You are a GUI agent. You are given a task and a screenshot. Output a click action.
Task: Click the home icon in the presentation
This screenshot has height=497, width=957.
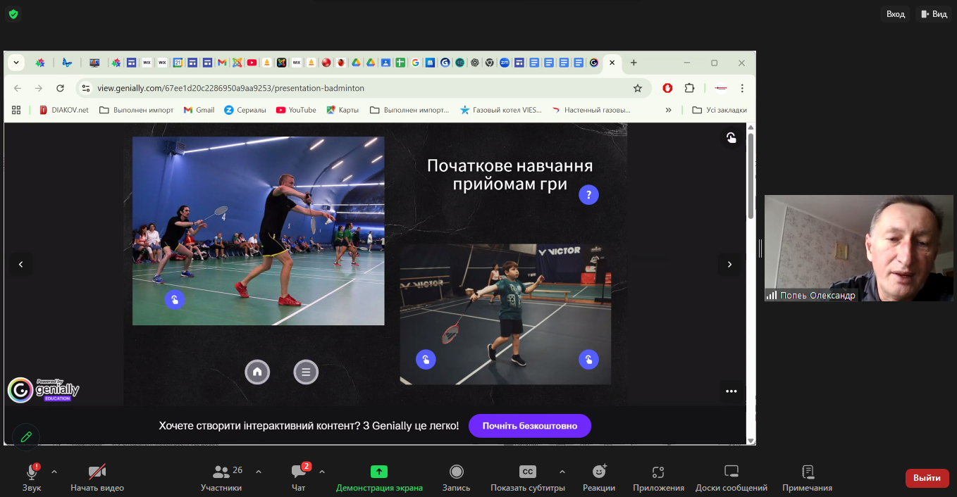pyautogui.click(x=257, y=372)
